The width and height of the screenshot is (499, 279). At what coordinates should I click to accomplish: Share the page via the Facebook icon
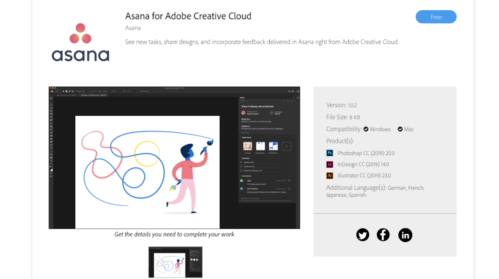point(383,235)
